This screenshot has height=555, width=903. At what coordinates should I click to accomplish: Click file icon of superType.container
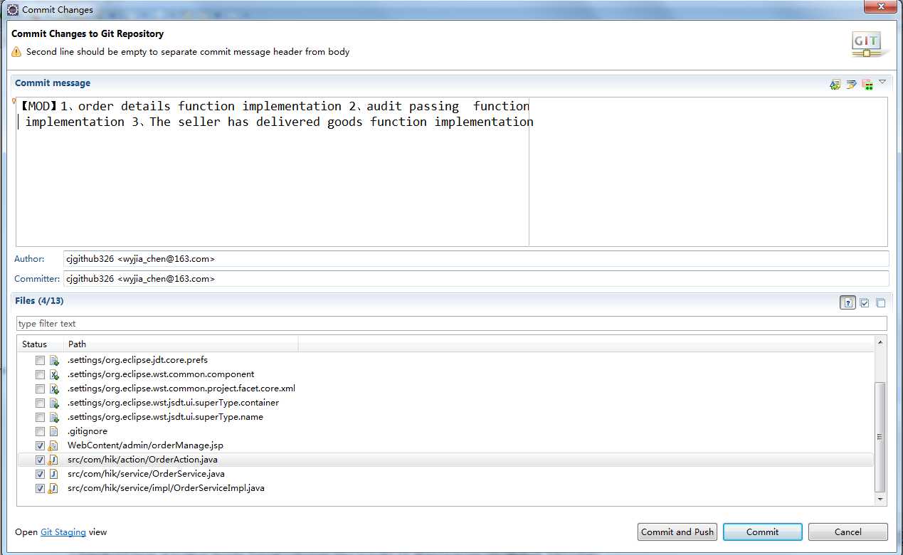coord(53,403)
